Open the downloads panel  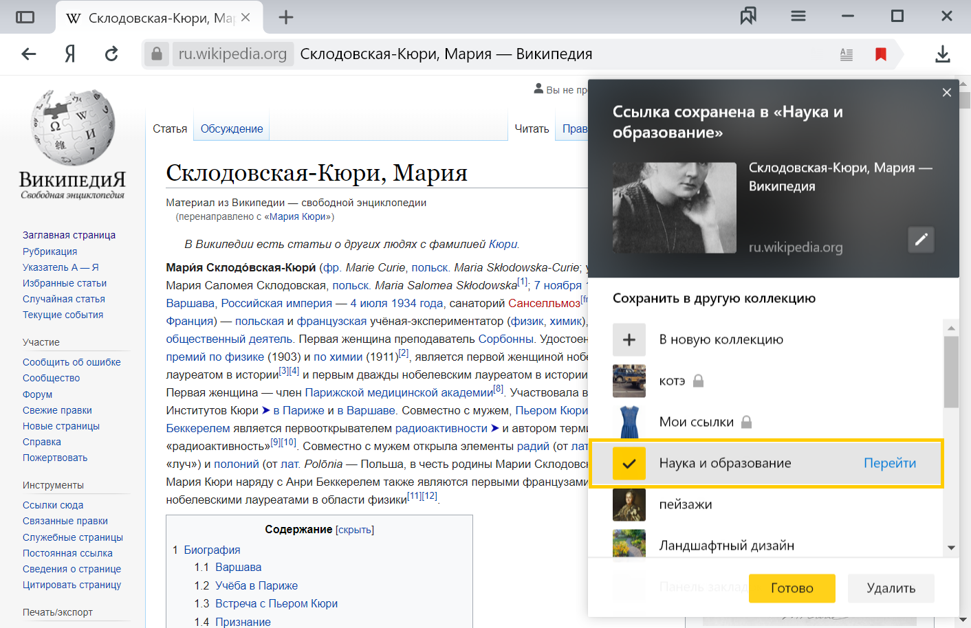(943, 54)
